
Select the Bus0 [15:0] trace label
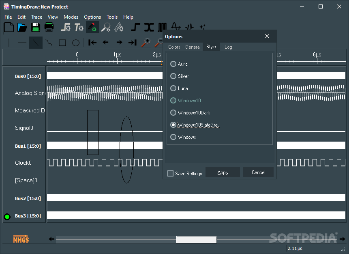[28, 76]
